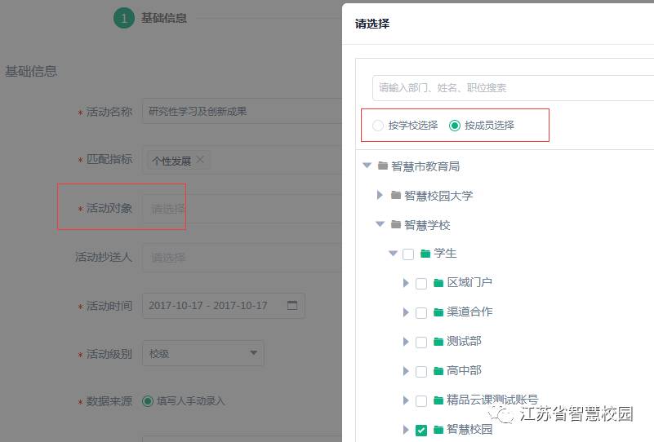
Task: Check the 区域门户 checkbox
Action: tap(421, 284)
